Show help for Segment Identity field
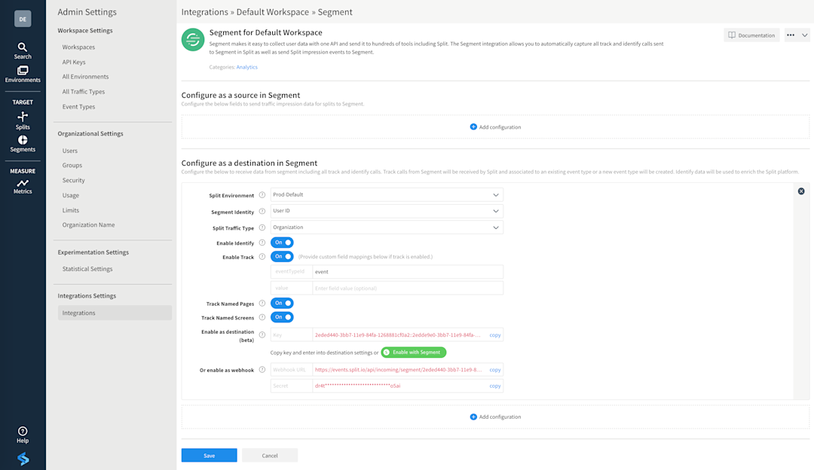 pyautogui.click(x=262, y=211)
